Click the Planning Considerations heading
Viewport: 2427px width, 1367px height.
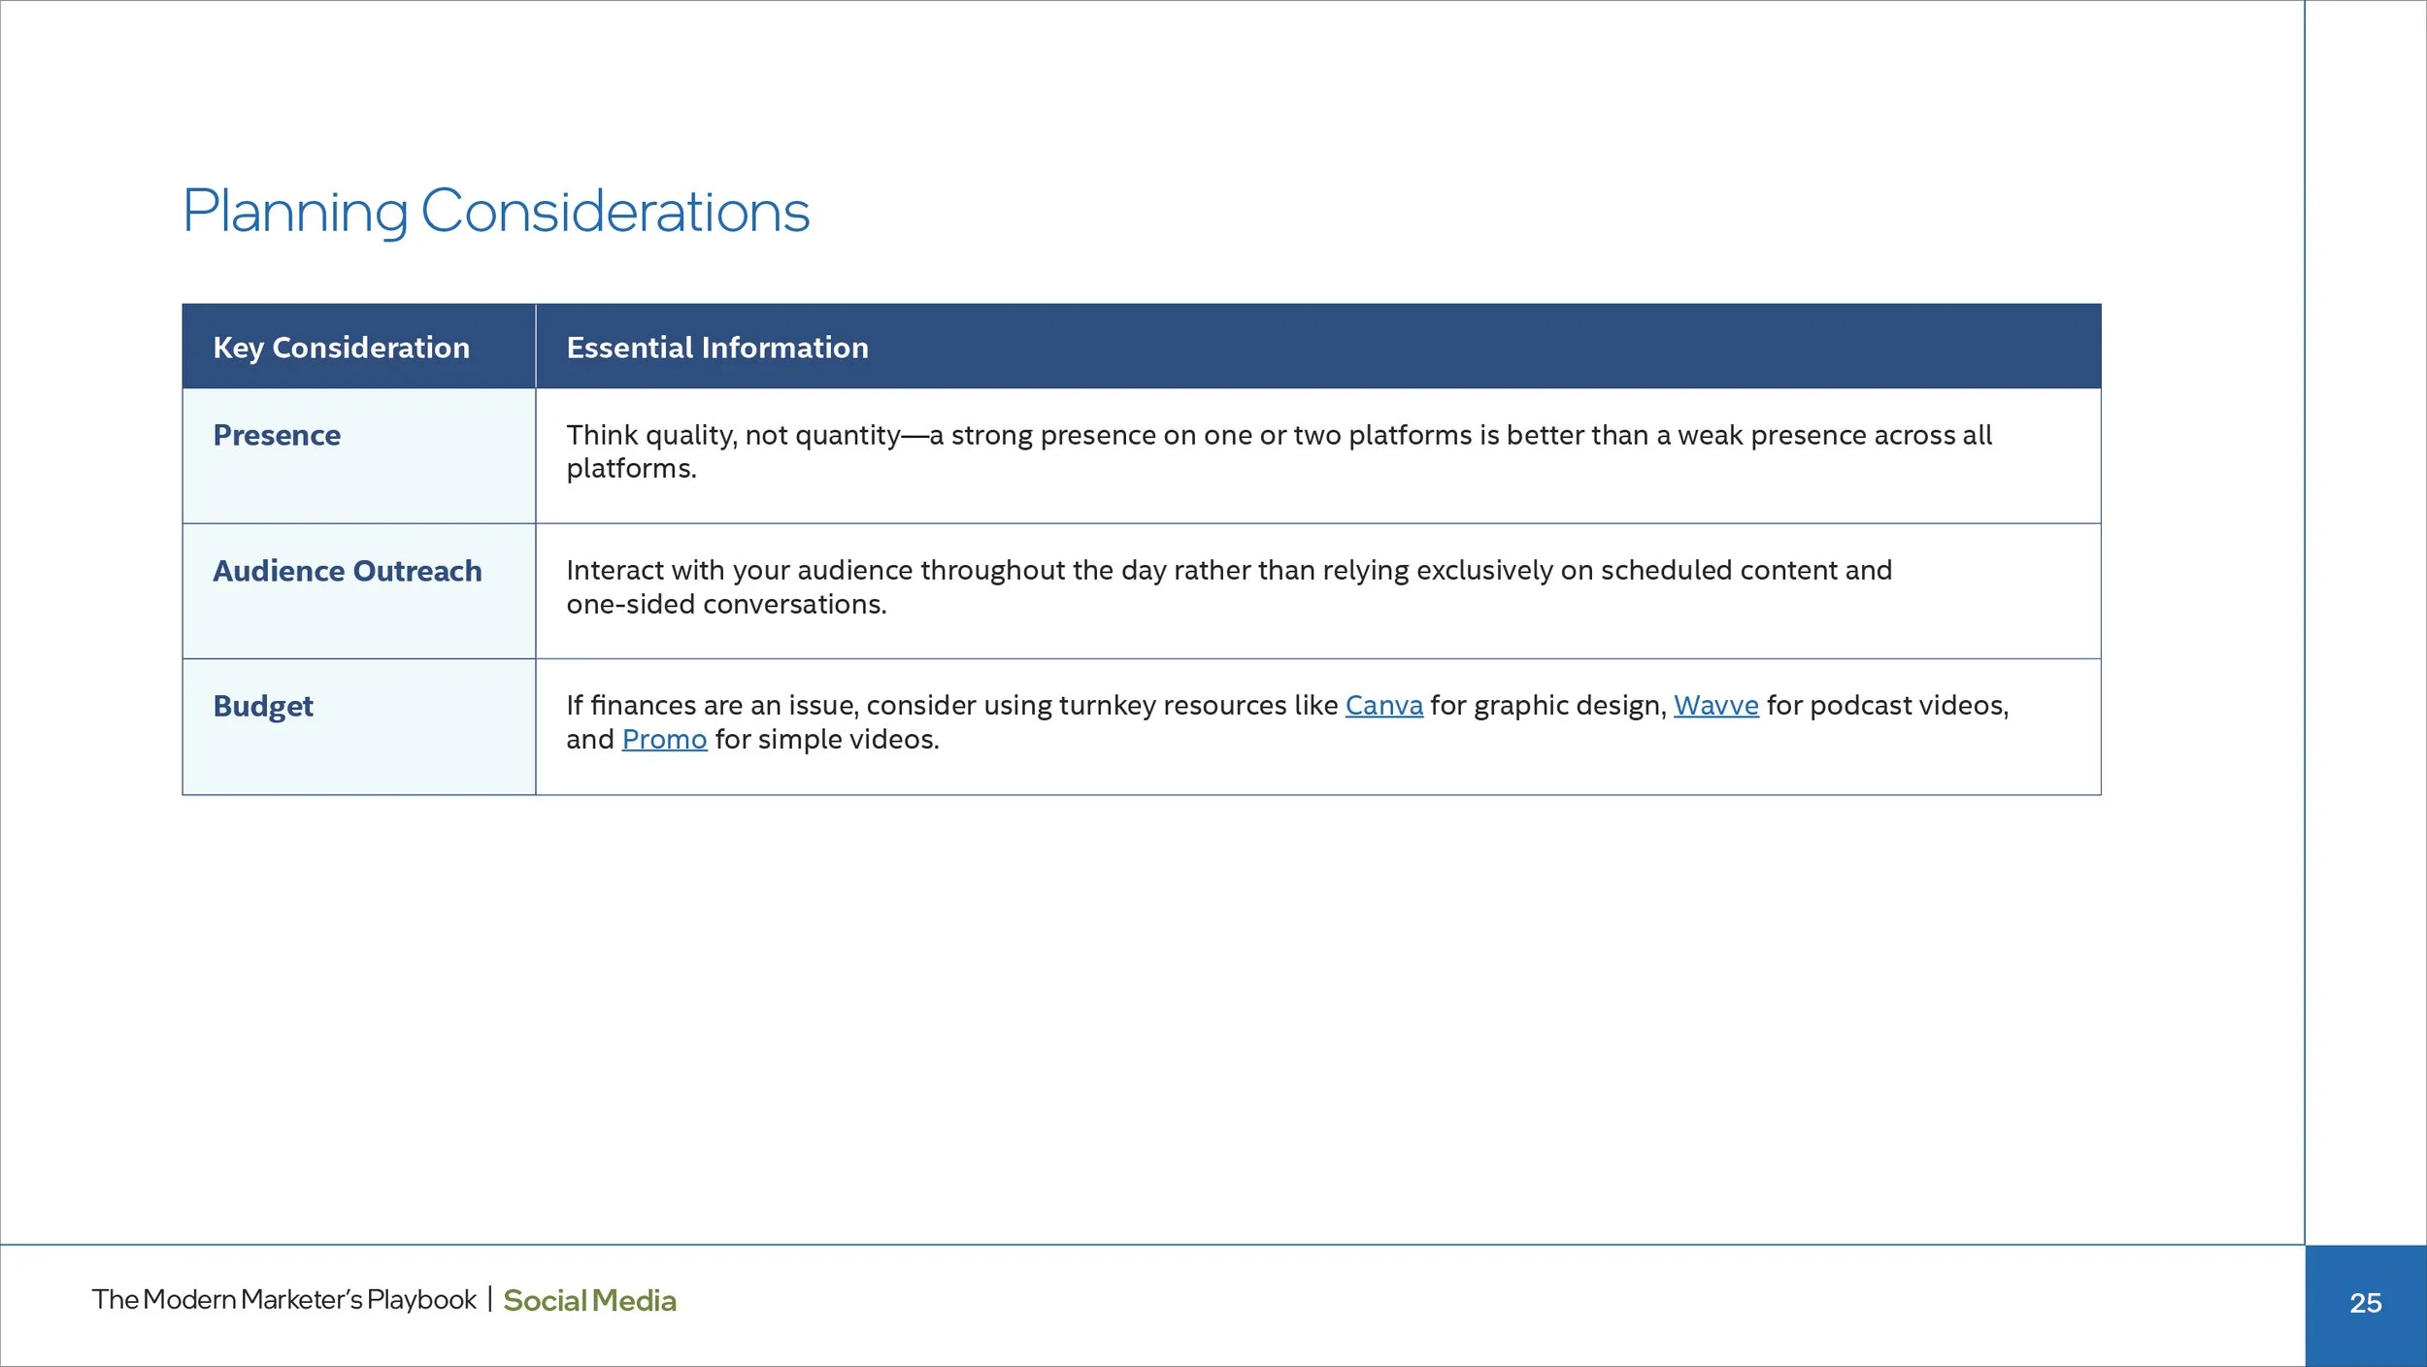[x=496, y=212]
